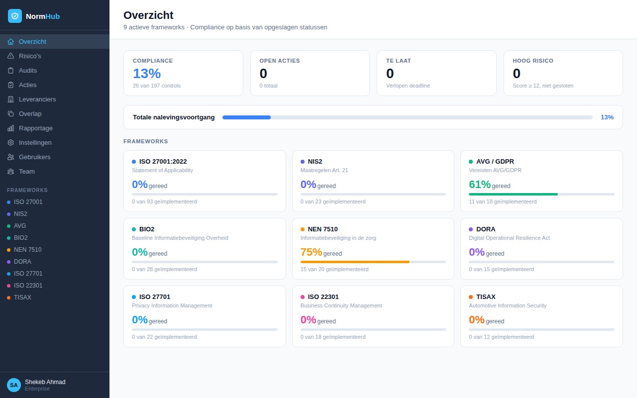
Task: Click the AVG / GDPR card progress bar
Action: coord(541,194)
